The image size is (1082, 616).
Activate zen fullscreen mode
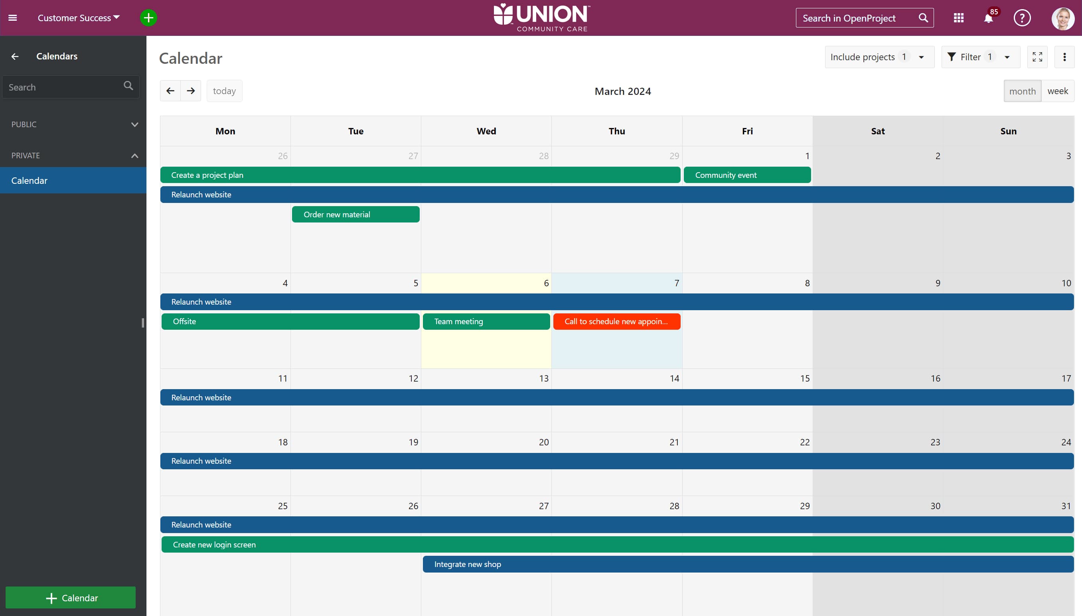[1037, 57]
